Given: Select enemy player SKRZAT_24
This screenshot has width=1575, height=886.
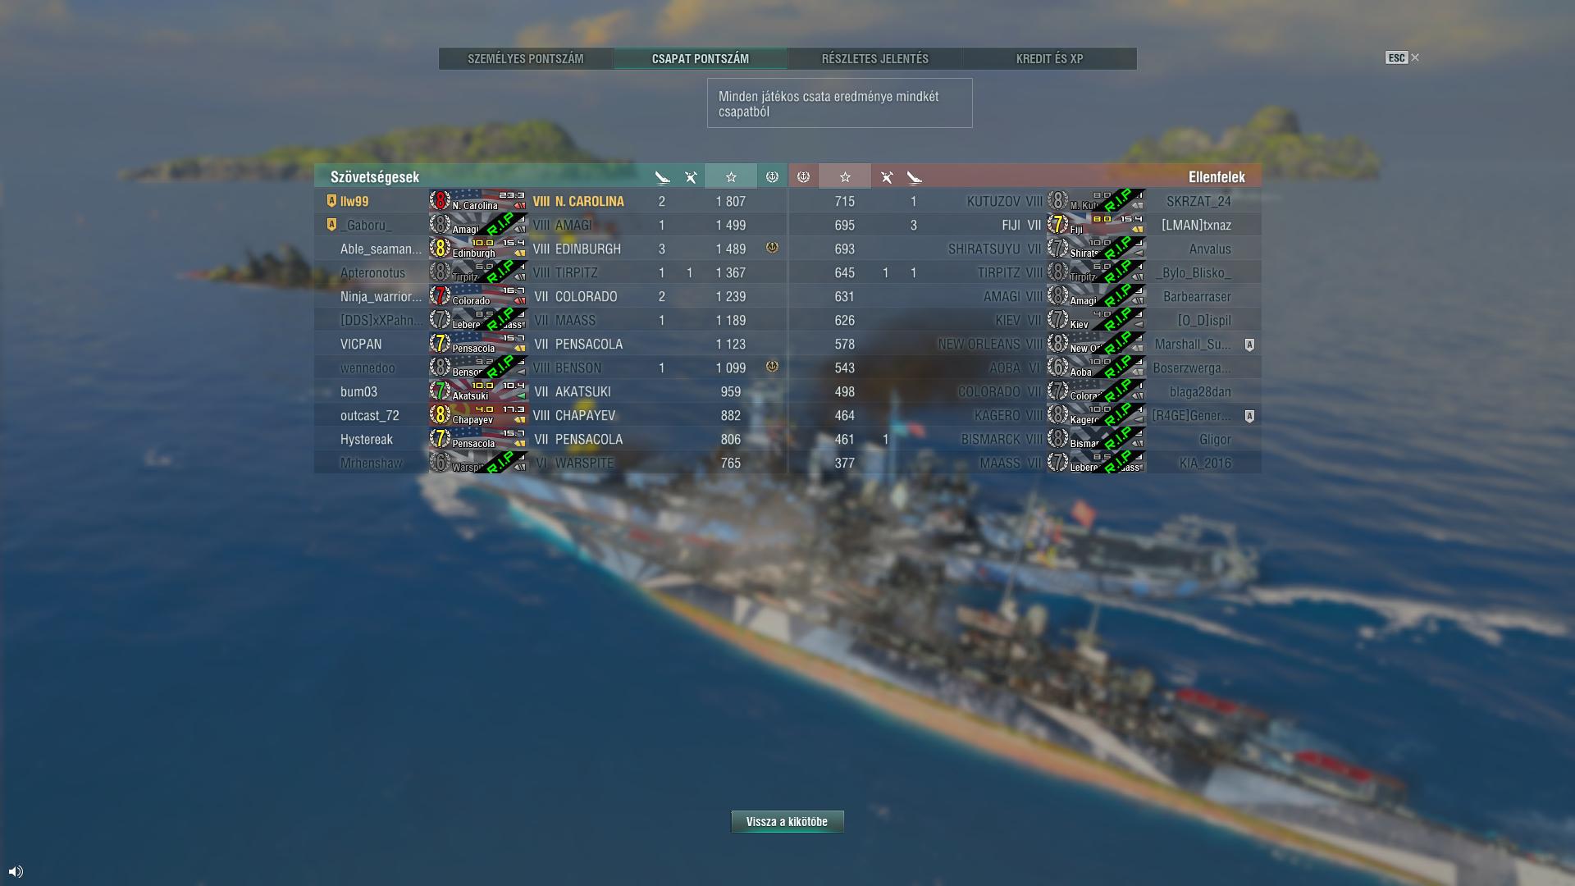Looking at the screenshot, I should click(x=1198, y=201).
